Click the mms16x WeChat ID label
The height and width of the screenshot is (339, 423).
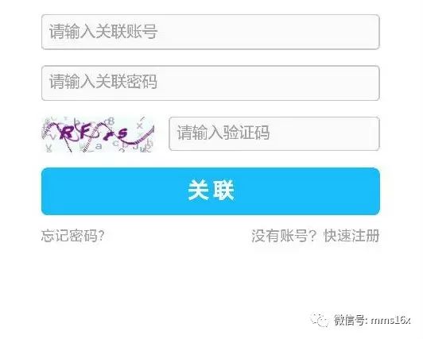tap(390, 321)
